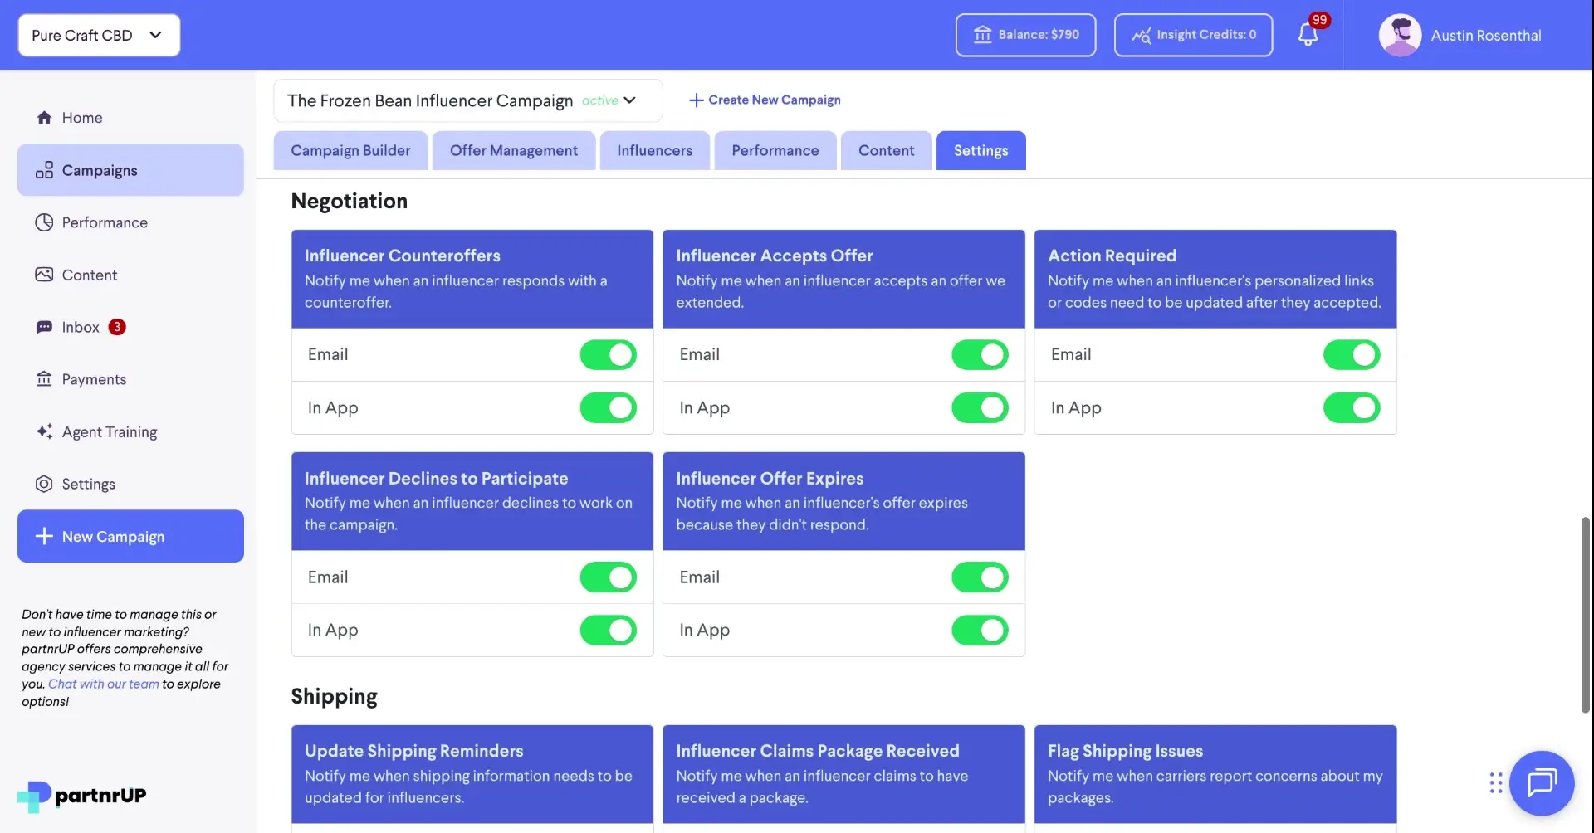Select the Payments bank icon
The width and height of the screenshot is (1594, 833).
point(44,378)
